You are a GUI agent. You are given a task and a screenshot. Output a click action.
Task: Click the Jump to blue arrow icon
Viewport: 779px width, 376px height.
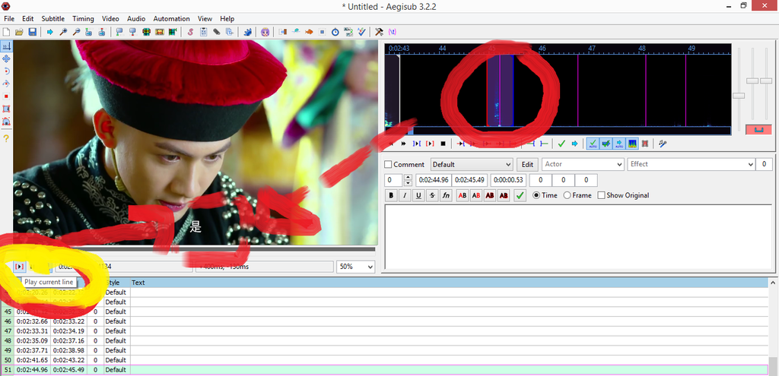point(49,32)
